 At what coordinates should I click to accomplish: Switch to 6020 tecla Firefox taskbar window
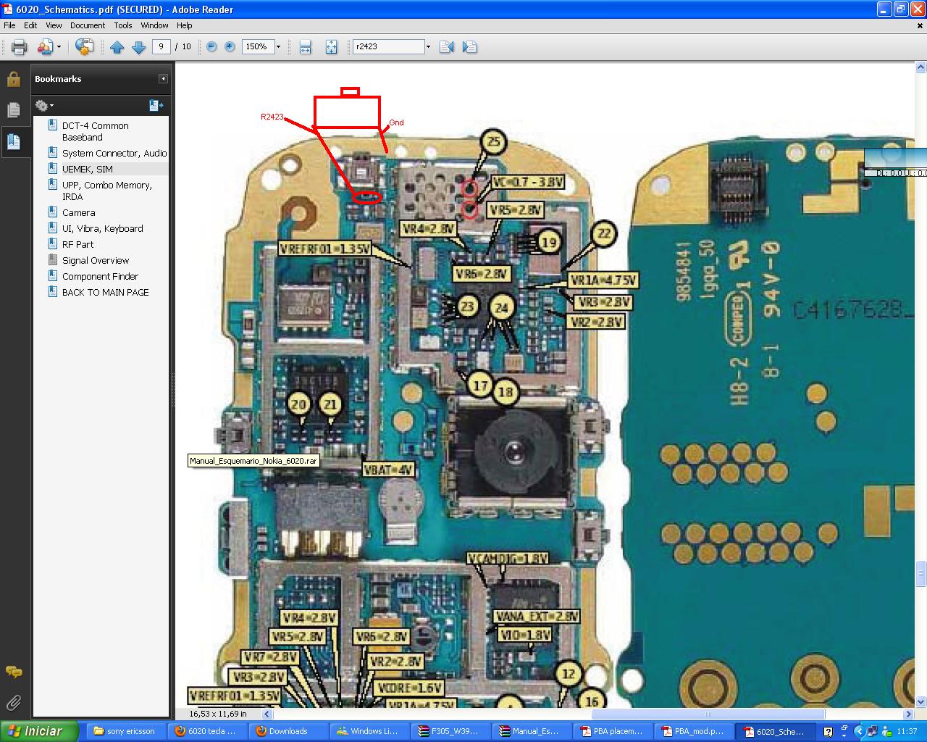206,731
